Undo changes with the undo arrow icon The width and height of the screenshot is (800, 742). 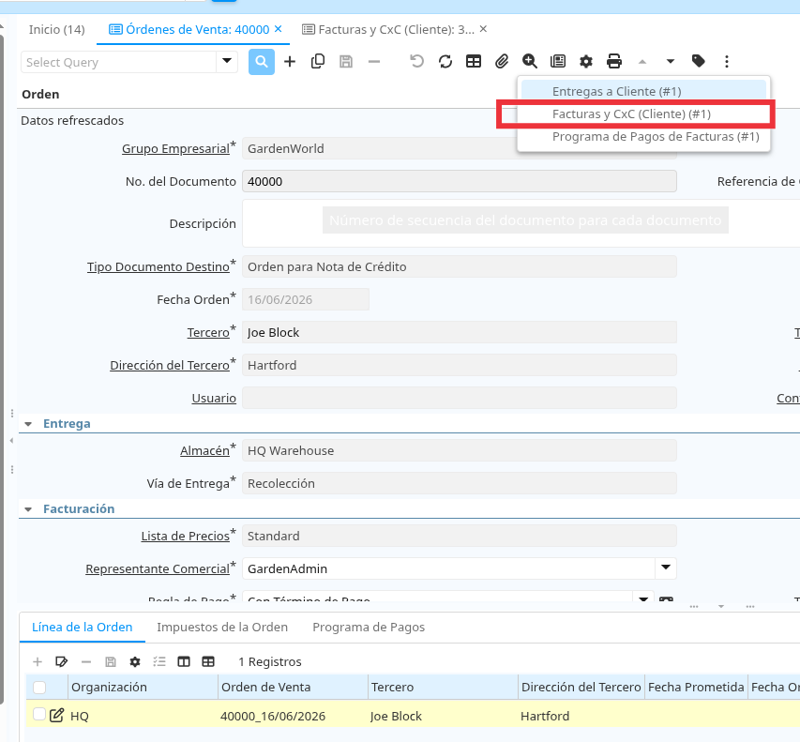pos(416,62)
